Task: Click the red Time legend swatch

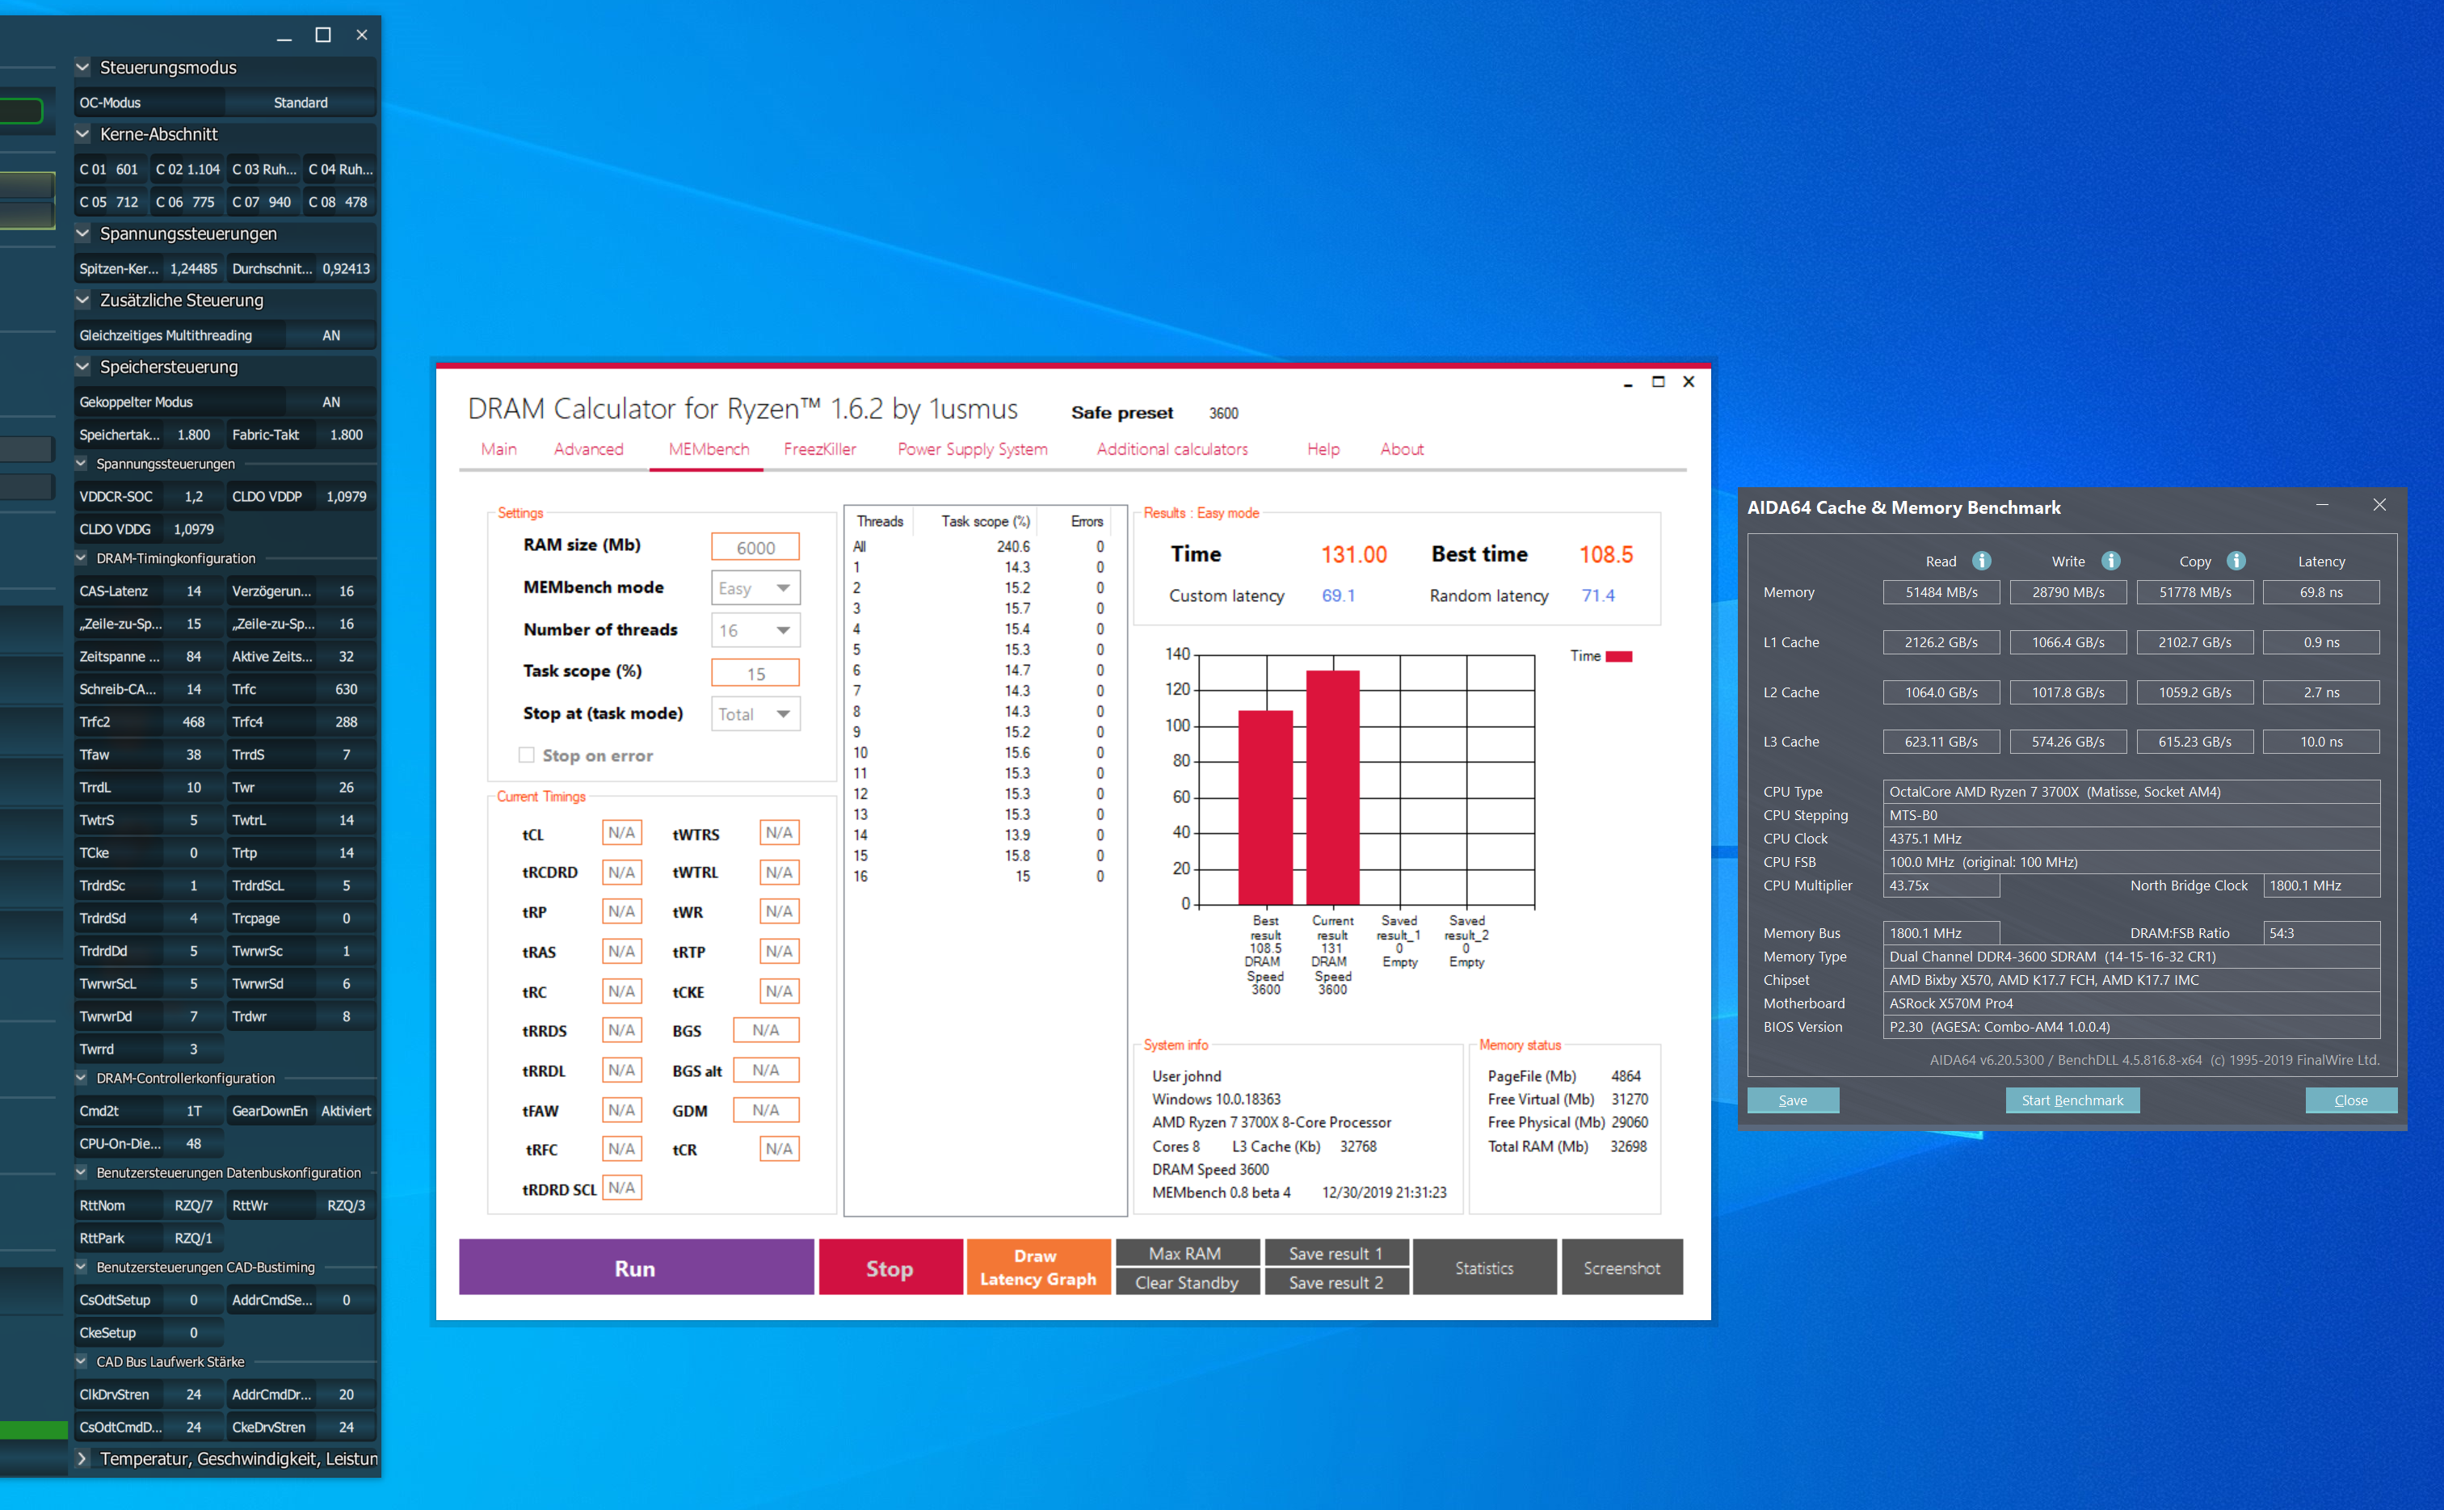Action: tap(1618, 656)
